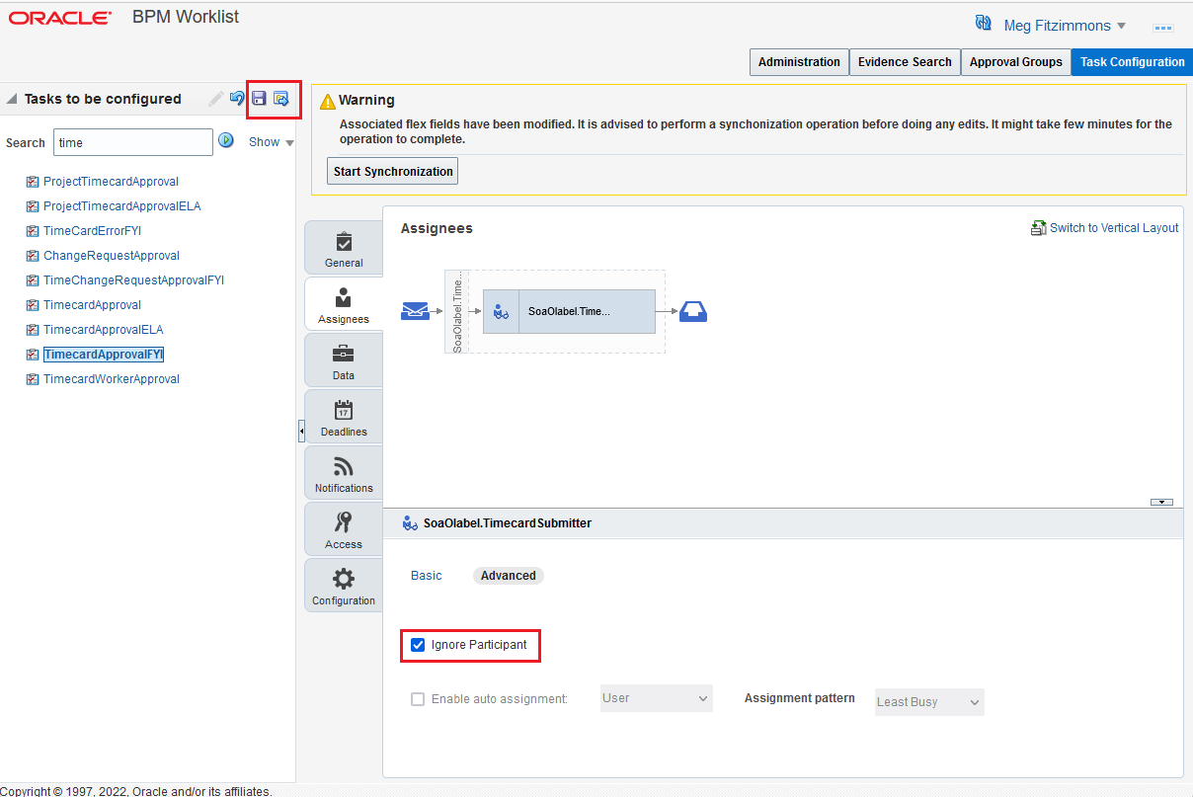Select the participant icon in SoaOlabel.Time... box
1193x797 pixels.
tap(501, 312)
